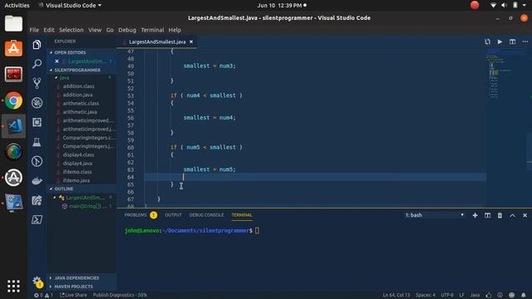Open the Selection menu

[71, 30]
